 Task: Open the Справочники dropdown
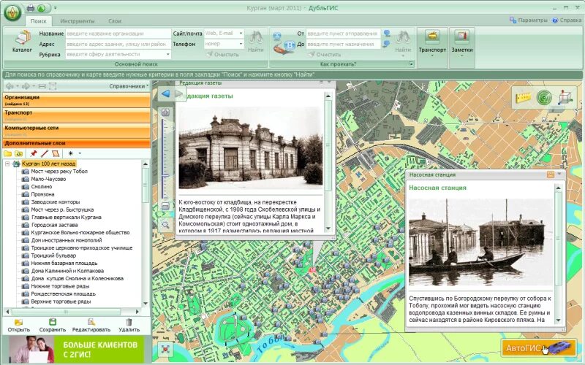[129, 86]
